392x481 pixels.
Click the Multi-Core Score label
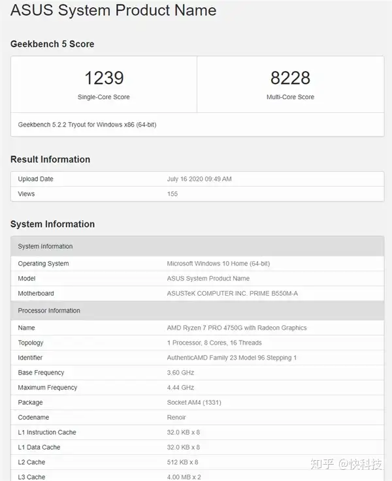tap(290, 97)
